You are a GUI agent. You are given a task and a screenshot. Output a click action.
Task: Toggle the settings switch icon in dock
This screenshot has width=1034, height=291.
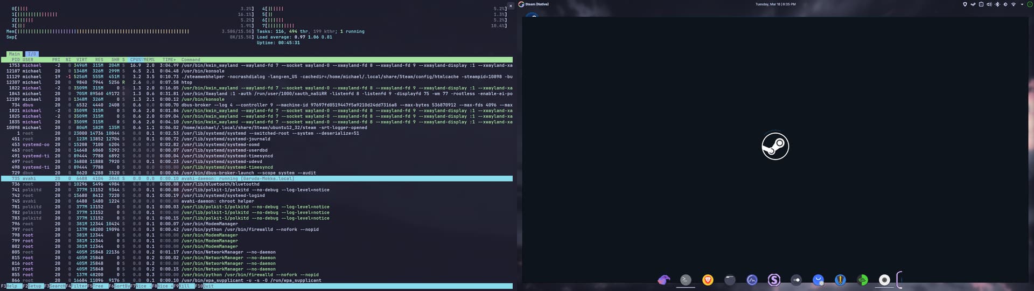click(796, 280)
